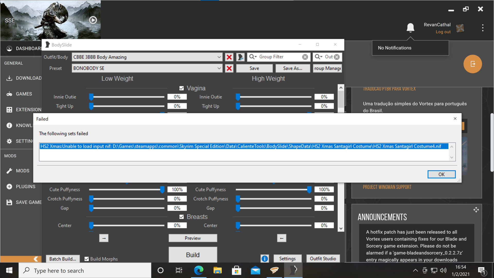Image resolution: width=494 pixels, height=278 pixels.
Task: Click the BodySlide taskbar icon
Action: (293, 270)
